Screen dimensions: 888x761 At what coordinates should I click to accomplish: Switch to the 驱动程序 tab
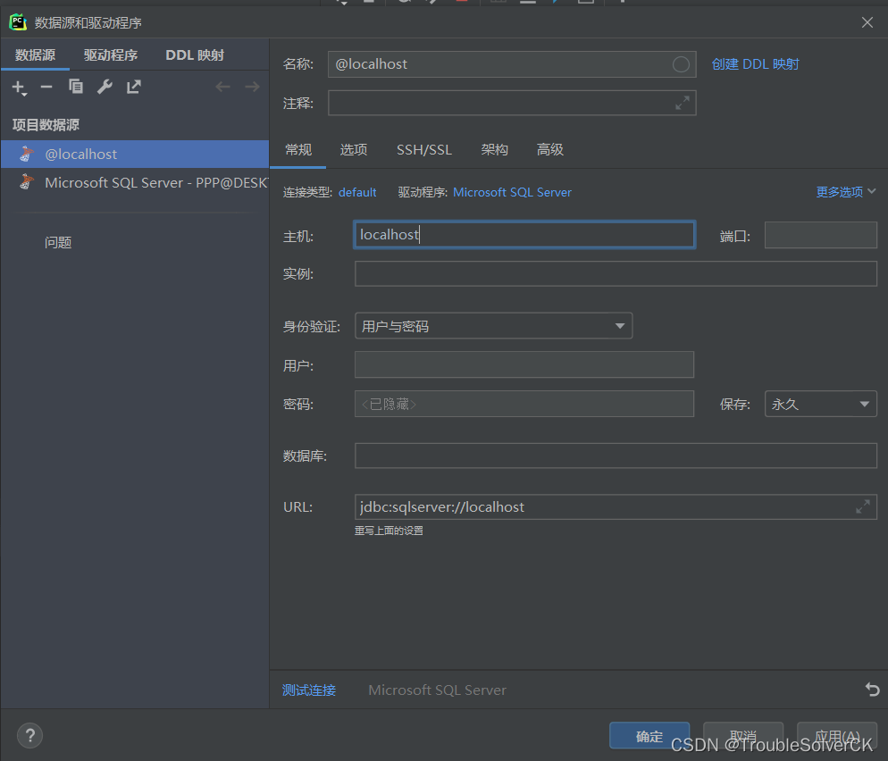[x=111, y=54]
